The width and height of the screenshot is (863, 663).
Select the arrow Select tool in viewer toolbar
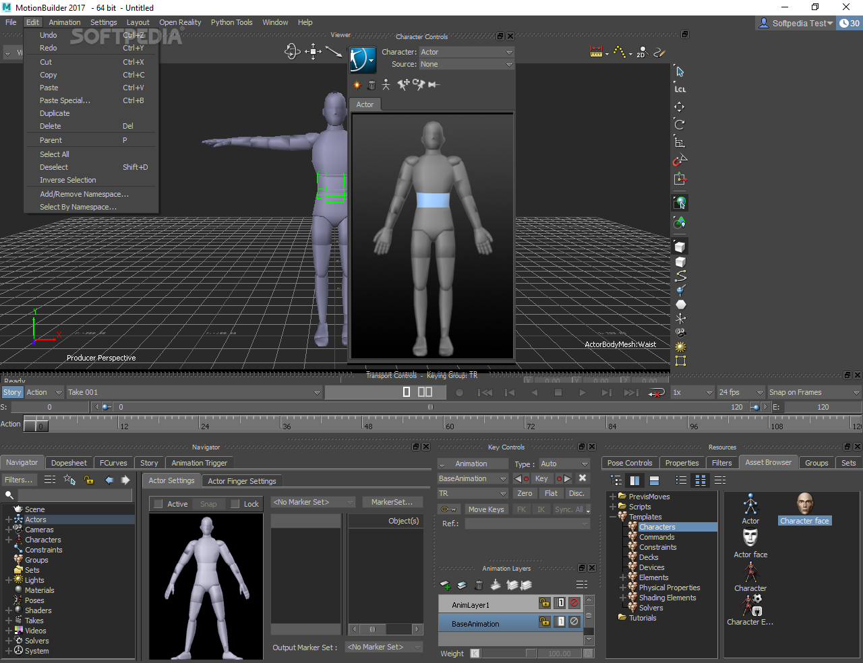(x=680, y=71)
